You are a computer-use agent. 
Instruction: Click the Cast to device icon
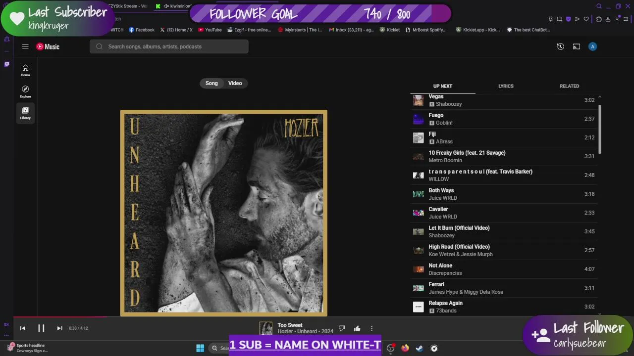(x=577, y=46)
